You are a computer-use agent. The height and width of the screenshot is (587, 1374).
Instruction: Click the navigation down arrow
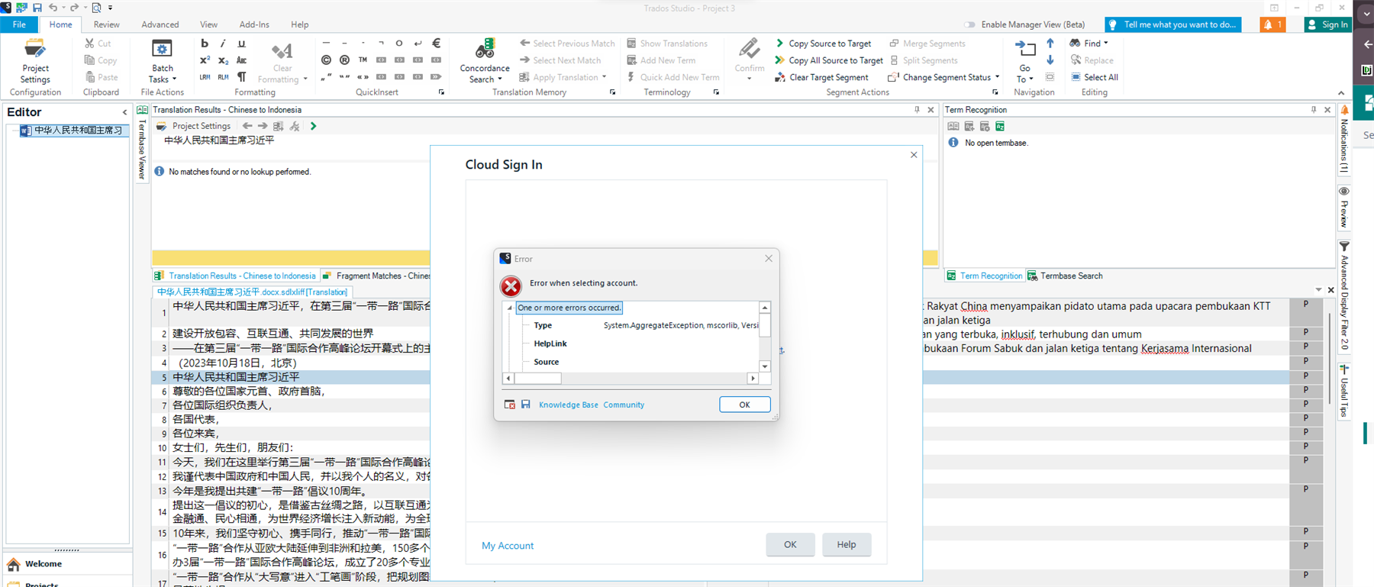[1050, 60]
